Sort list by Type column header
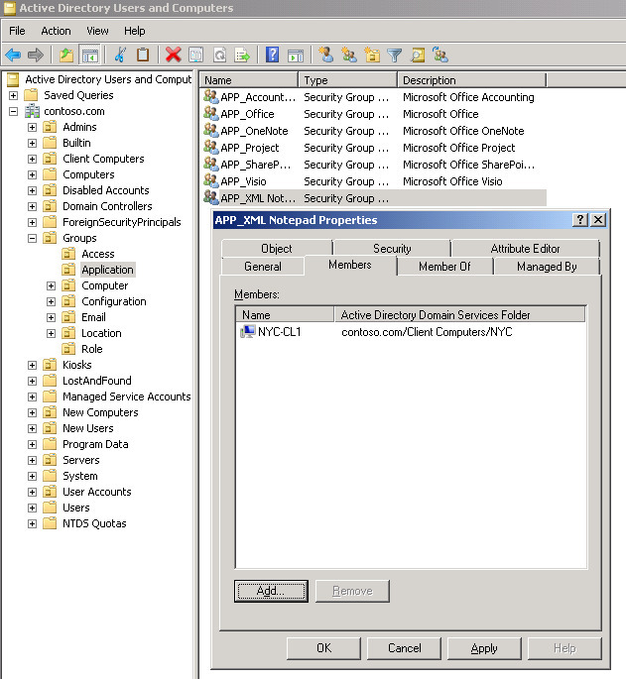This screenshot has width=626, height=679. click(x=348, y=80)
